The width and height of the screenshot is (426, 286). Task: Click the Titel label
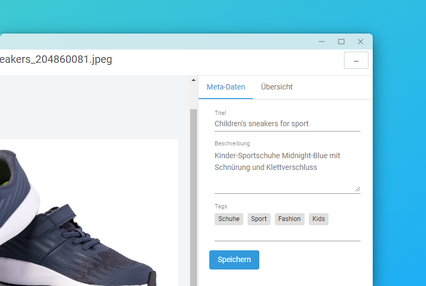click(x=220, y=113)
